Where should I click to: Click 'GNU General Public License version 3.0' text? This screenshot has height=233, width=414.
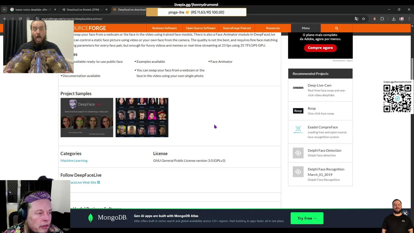pyautogui.click(x=189, y=161)
